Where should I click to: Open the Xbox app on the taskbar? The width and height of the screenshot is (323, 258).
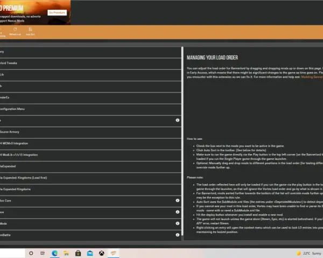pyautogui.click(x=102, y=253)
